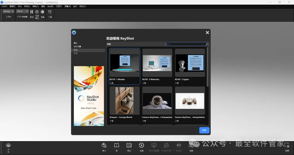294x155 pixels.
Task: Select the KS101 2 Materials thumbnail
Action: pyautogui.click(x=157, y=63)
